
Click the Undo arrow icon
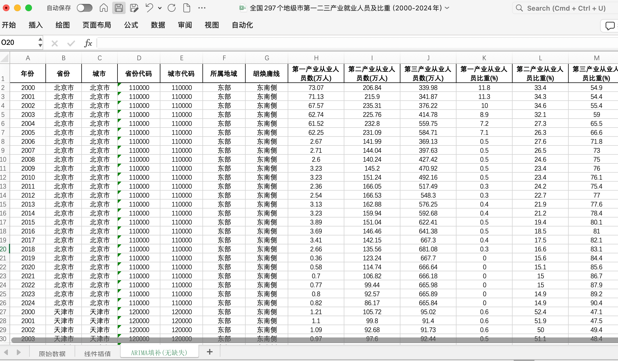click(x=149, y=8)
